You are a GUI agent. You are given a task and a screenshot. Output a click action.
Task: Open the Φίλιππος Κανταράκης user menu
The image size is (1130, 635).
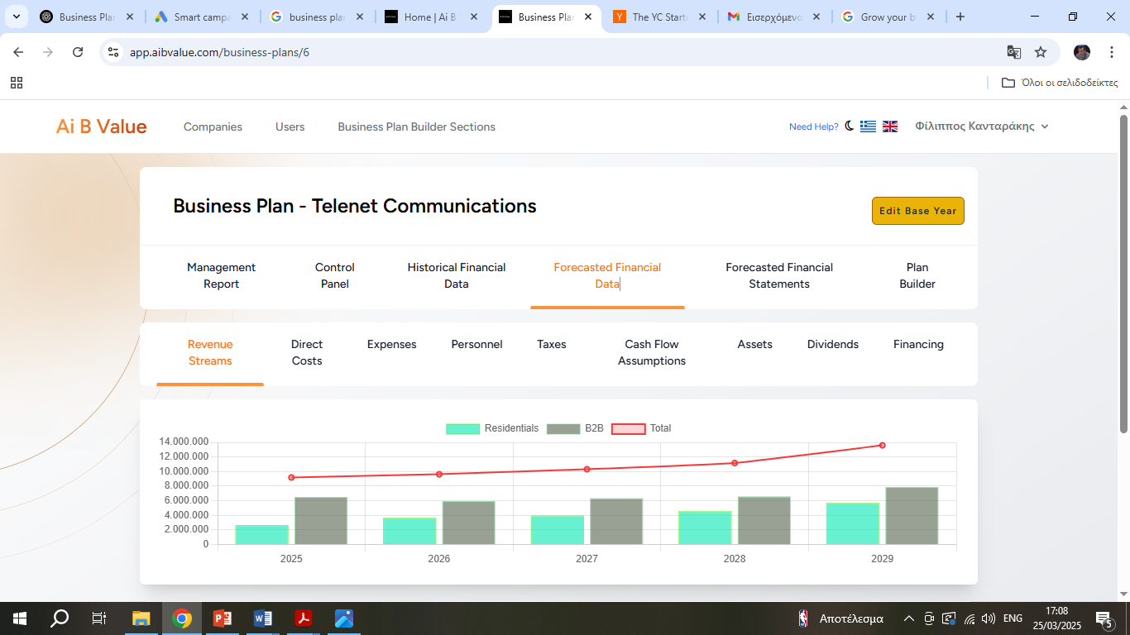[982, 127]
